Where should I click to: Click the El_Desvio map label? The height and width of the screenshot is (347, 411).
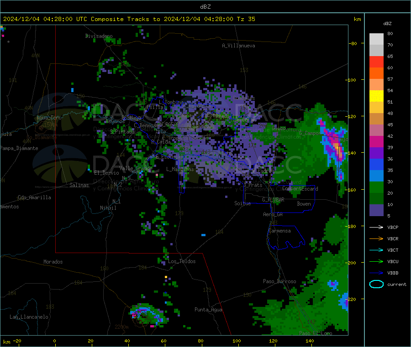click(x=106, y=173)
